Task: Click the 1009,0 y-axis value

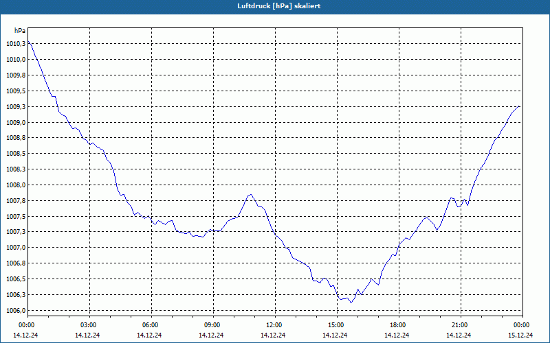Action: point(16,123)
